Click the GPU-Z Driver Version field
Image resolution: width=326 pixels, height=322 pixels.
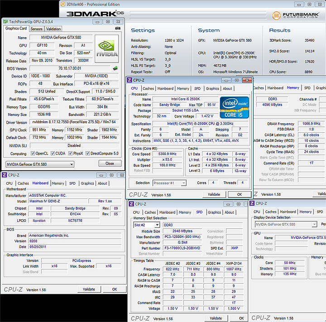pos(76,122)
